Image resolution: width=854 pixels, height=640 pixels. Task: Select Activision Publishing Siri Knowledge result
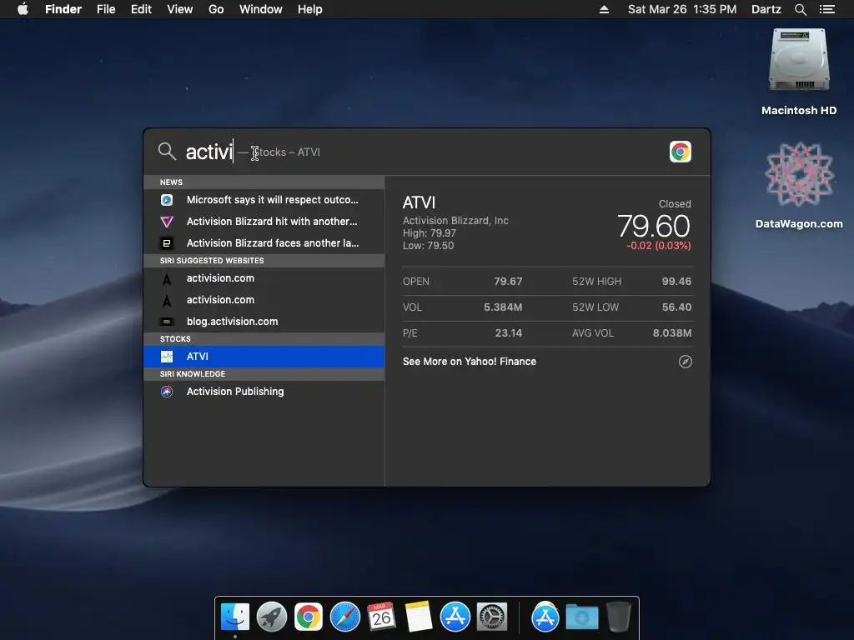pyautogui.click(x=264, y=392)
